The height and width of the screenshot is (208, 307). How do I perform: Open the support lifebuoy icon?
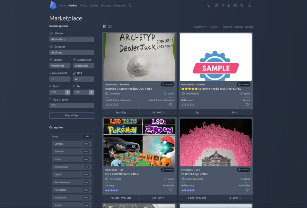235,5
